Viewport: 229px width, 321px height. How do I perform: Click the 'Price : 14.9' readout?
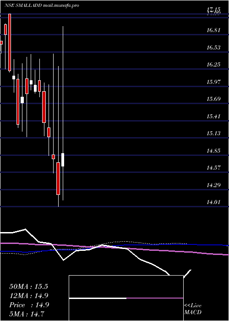pyautogui.click(x=29, y=305)
